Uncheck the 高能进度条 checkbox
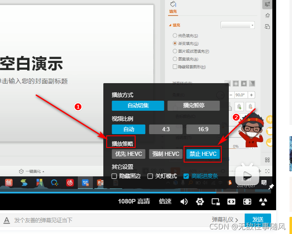 coord(186,176)
